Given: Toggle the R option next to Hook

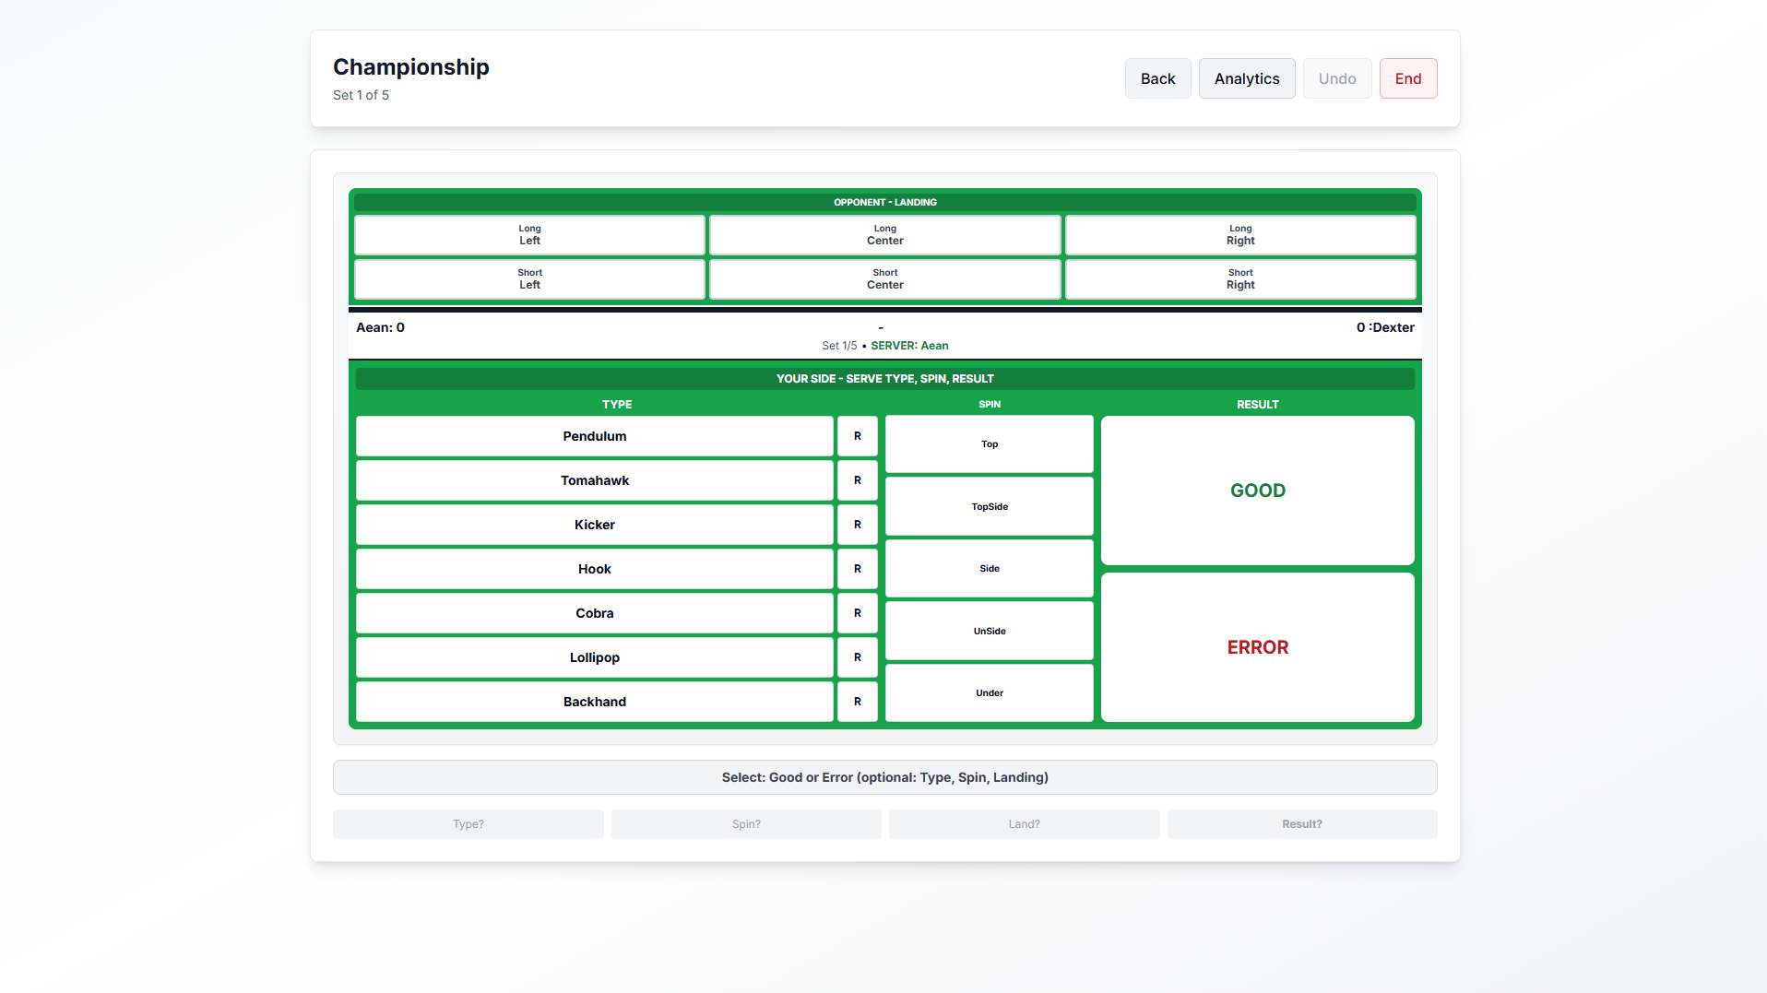Looking at the screenshot, I should (857, 569).
